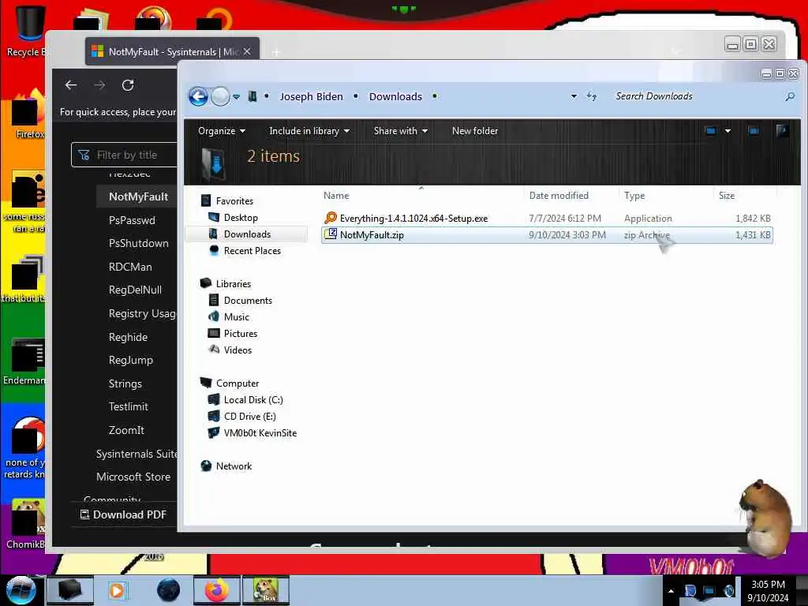Open PsShutdown in the docs sidebar
The width and height of the screenshot is (808, 606).
coord(139,243)
